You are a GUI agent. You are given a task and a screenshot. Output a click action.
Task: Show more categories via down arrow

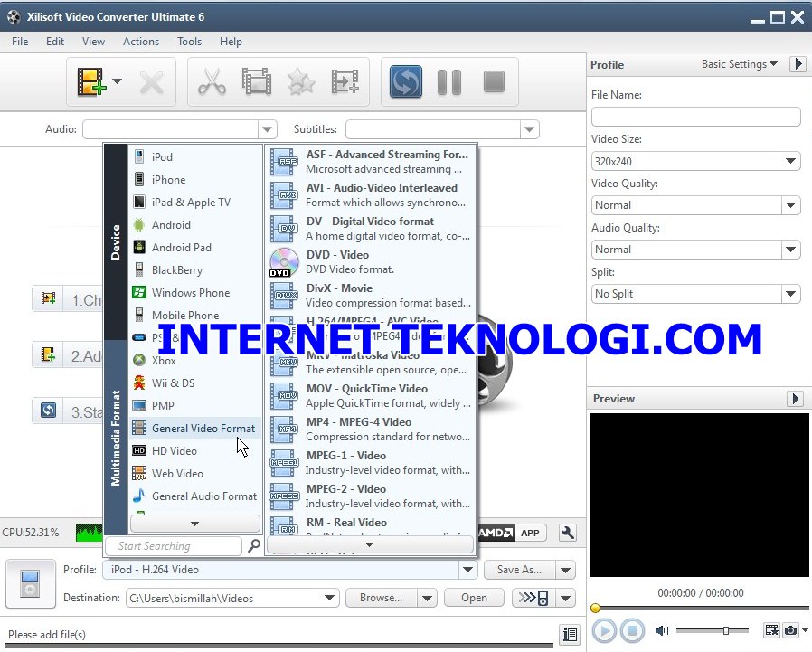pyautogui.click(x=194, y=524)
